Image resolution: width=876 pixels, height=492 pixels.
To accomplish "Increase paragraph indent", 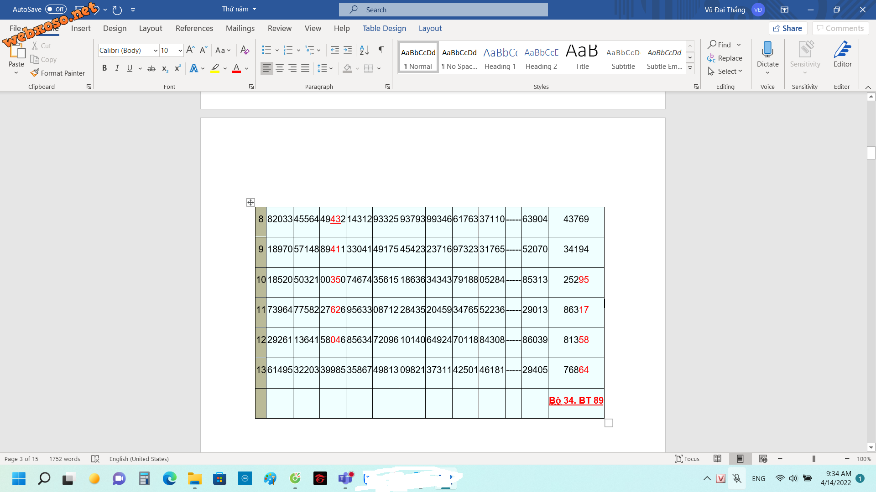I will click(348, 50).
